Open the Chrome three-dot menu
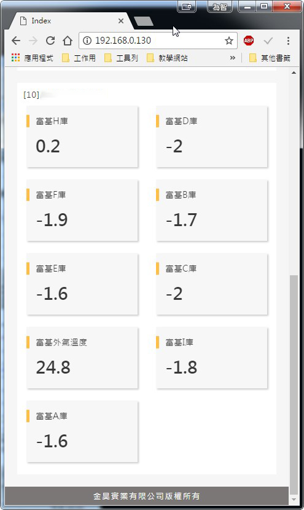Screen dimensions: 304x510 (288, 41)
